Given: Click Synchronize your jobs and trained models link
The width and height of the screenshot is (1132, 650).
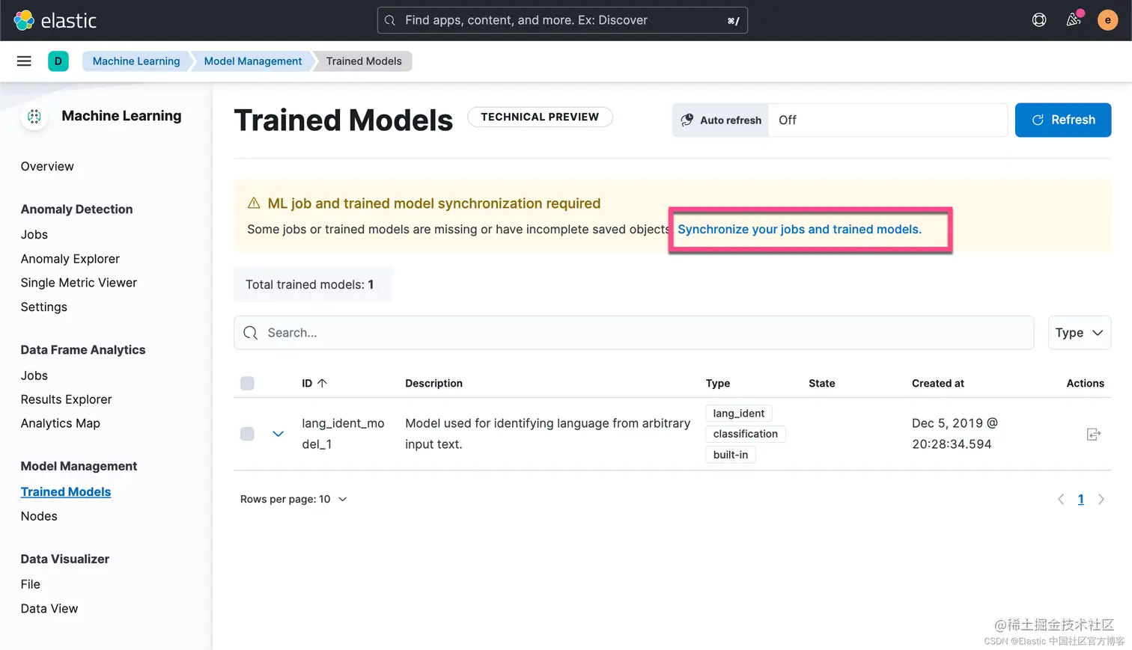Looking at the screenshot, I should (x=800, y=229).
